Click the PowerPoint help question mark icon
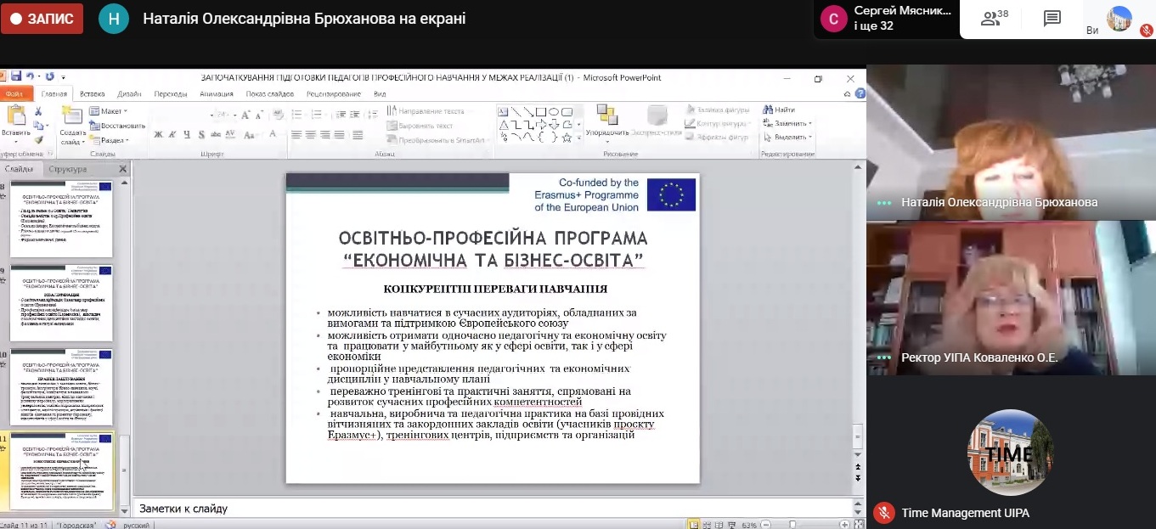Screen dimensions: 1156x529 coord(858,94)
